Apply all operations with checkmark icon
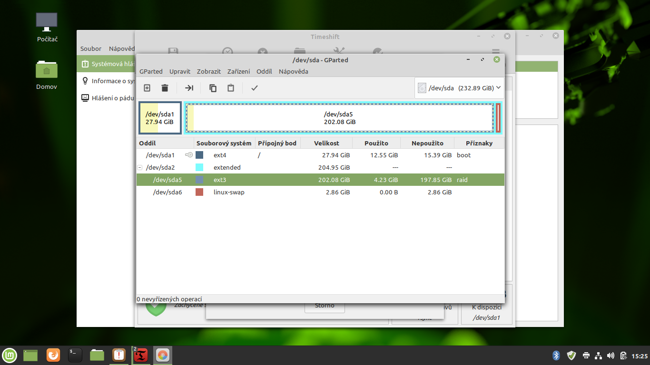650x365 pixels. click(255, 88)
